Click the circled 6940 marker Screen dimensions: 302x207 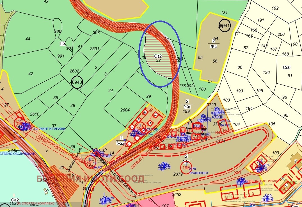tap(77, 82)
